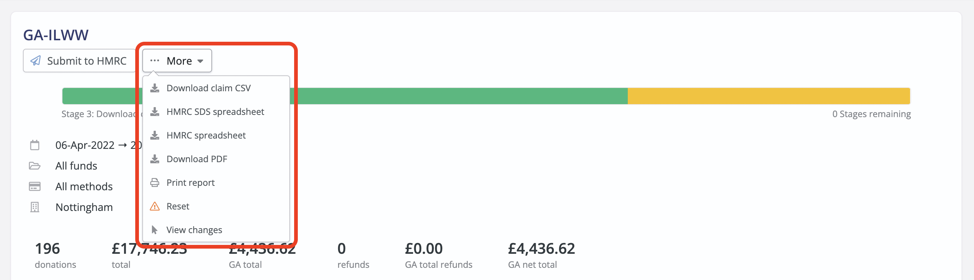Screen dimensions: 974x280
Task: Click the folder icon beside All funds
Action: [34, 165]
